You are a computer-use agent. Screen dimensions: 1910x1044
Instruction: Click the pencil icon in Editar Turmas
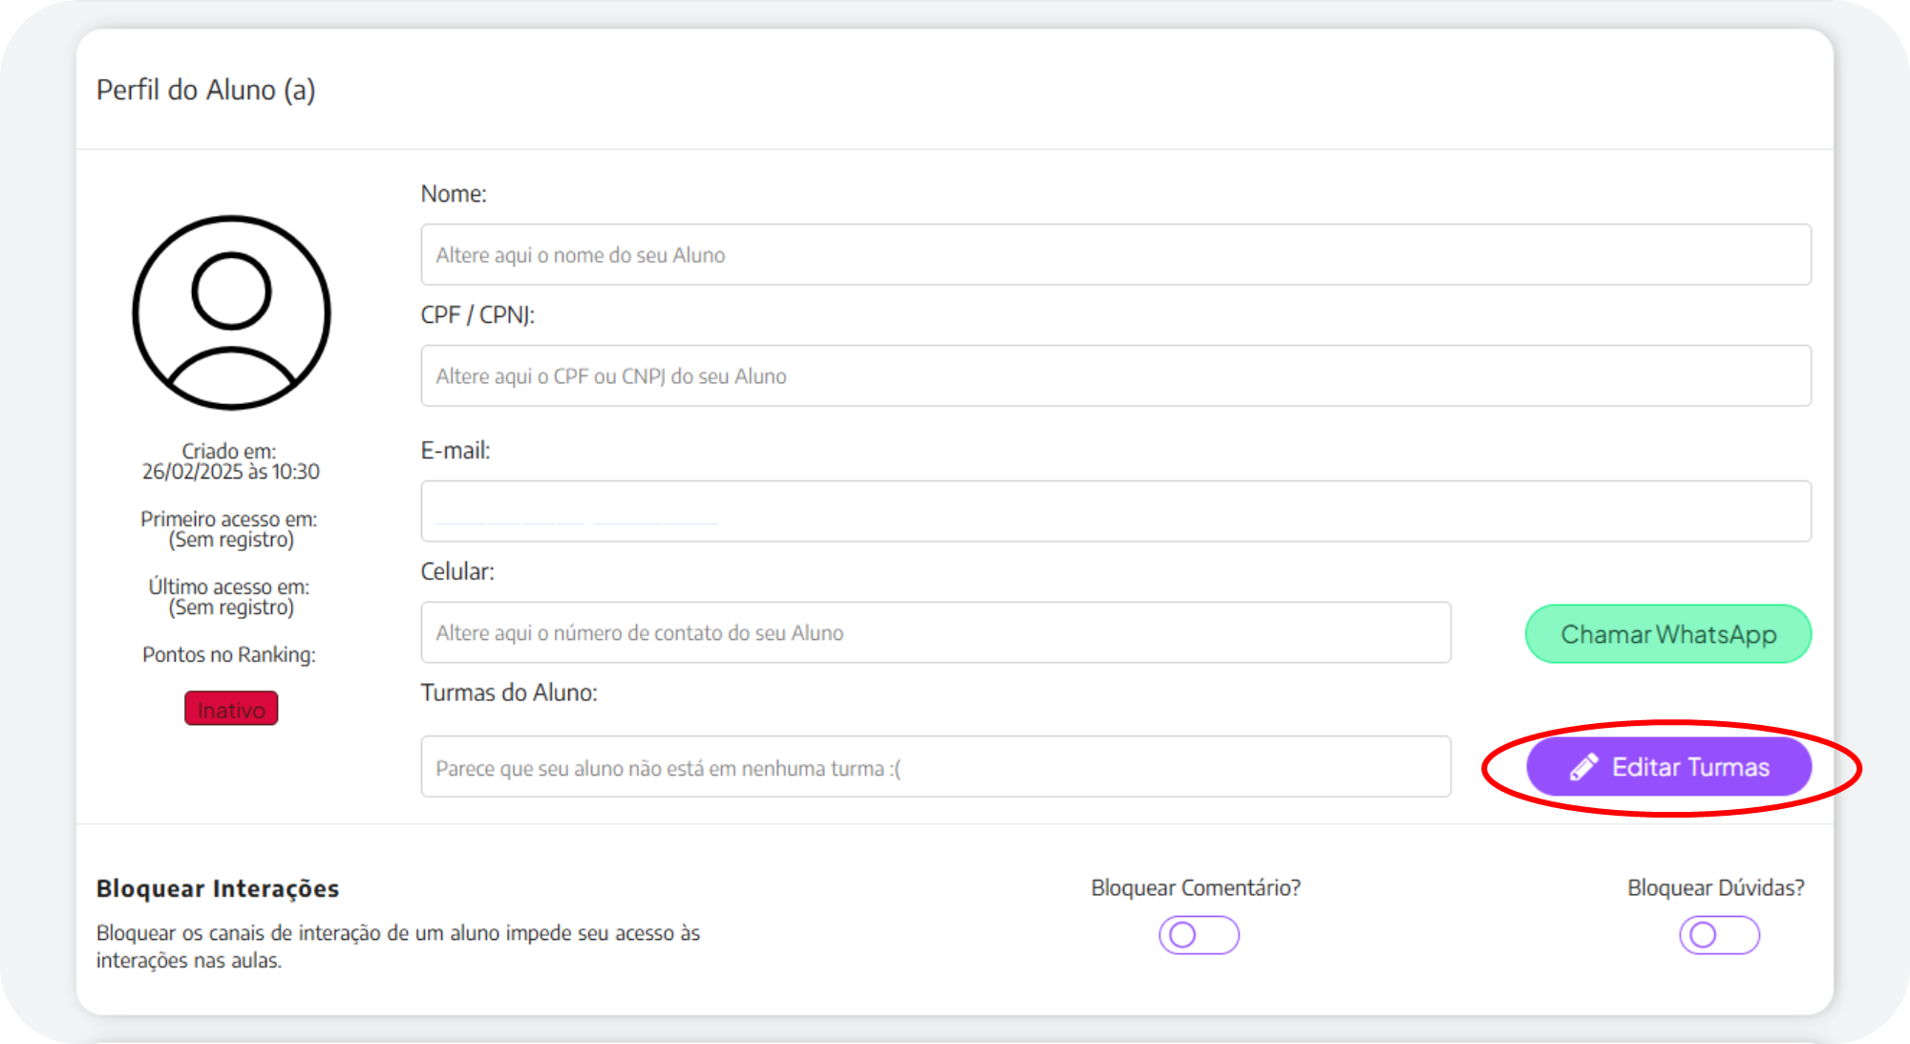pos(1583,767)
